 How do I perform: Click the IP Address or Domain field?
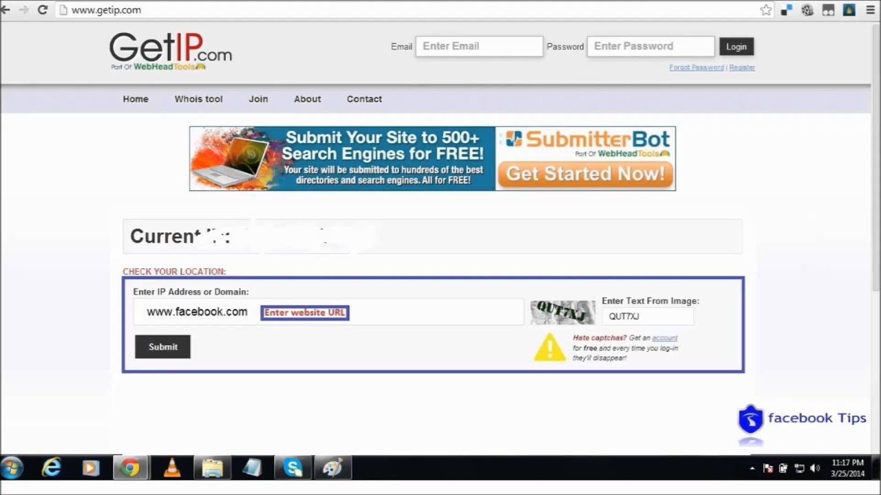(328, 311)
